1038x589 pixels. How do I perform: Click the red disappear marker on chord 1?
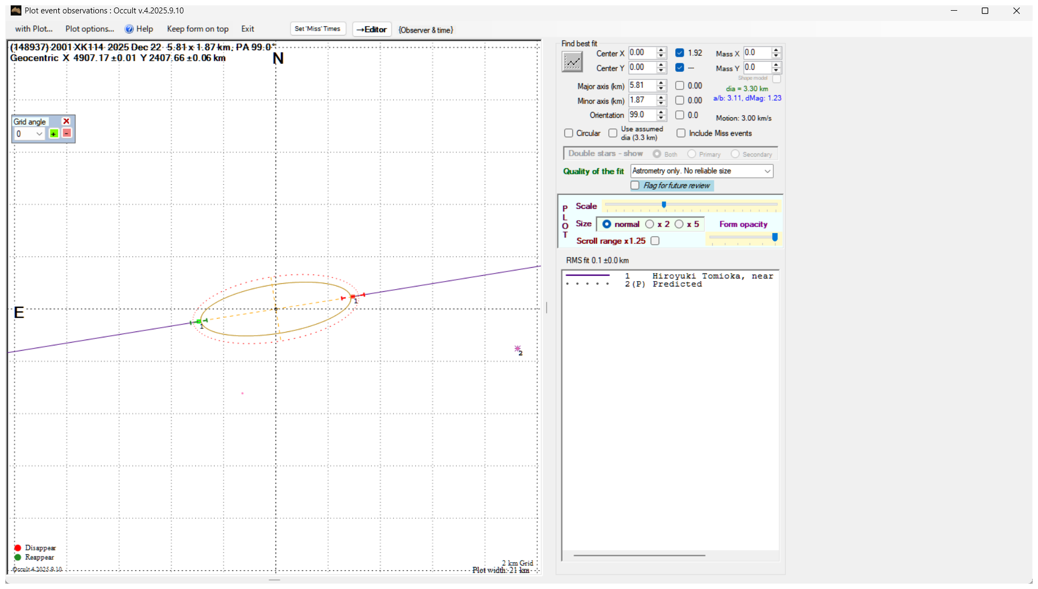pos(353,296)
